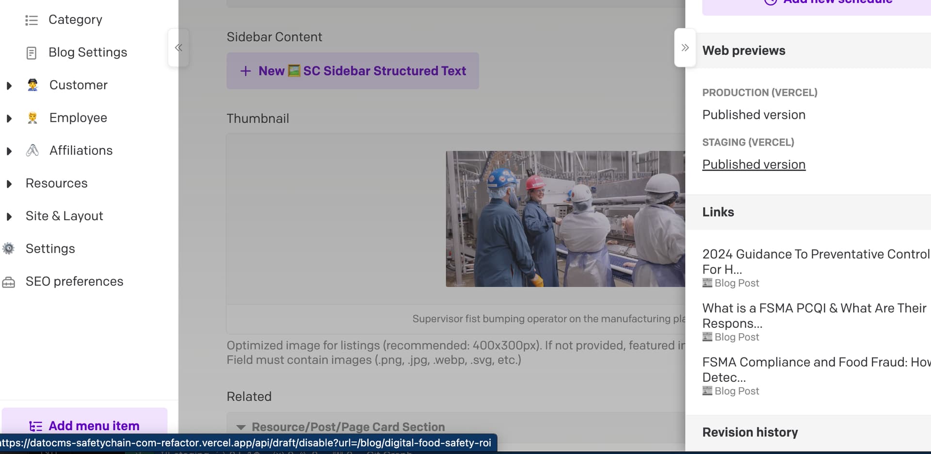Collapse the right panel with chevrons
931x454 pixels.
point(685,48)
